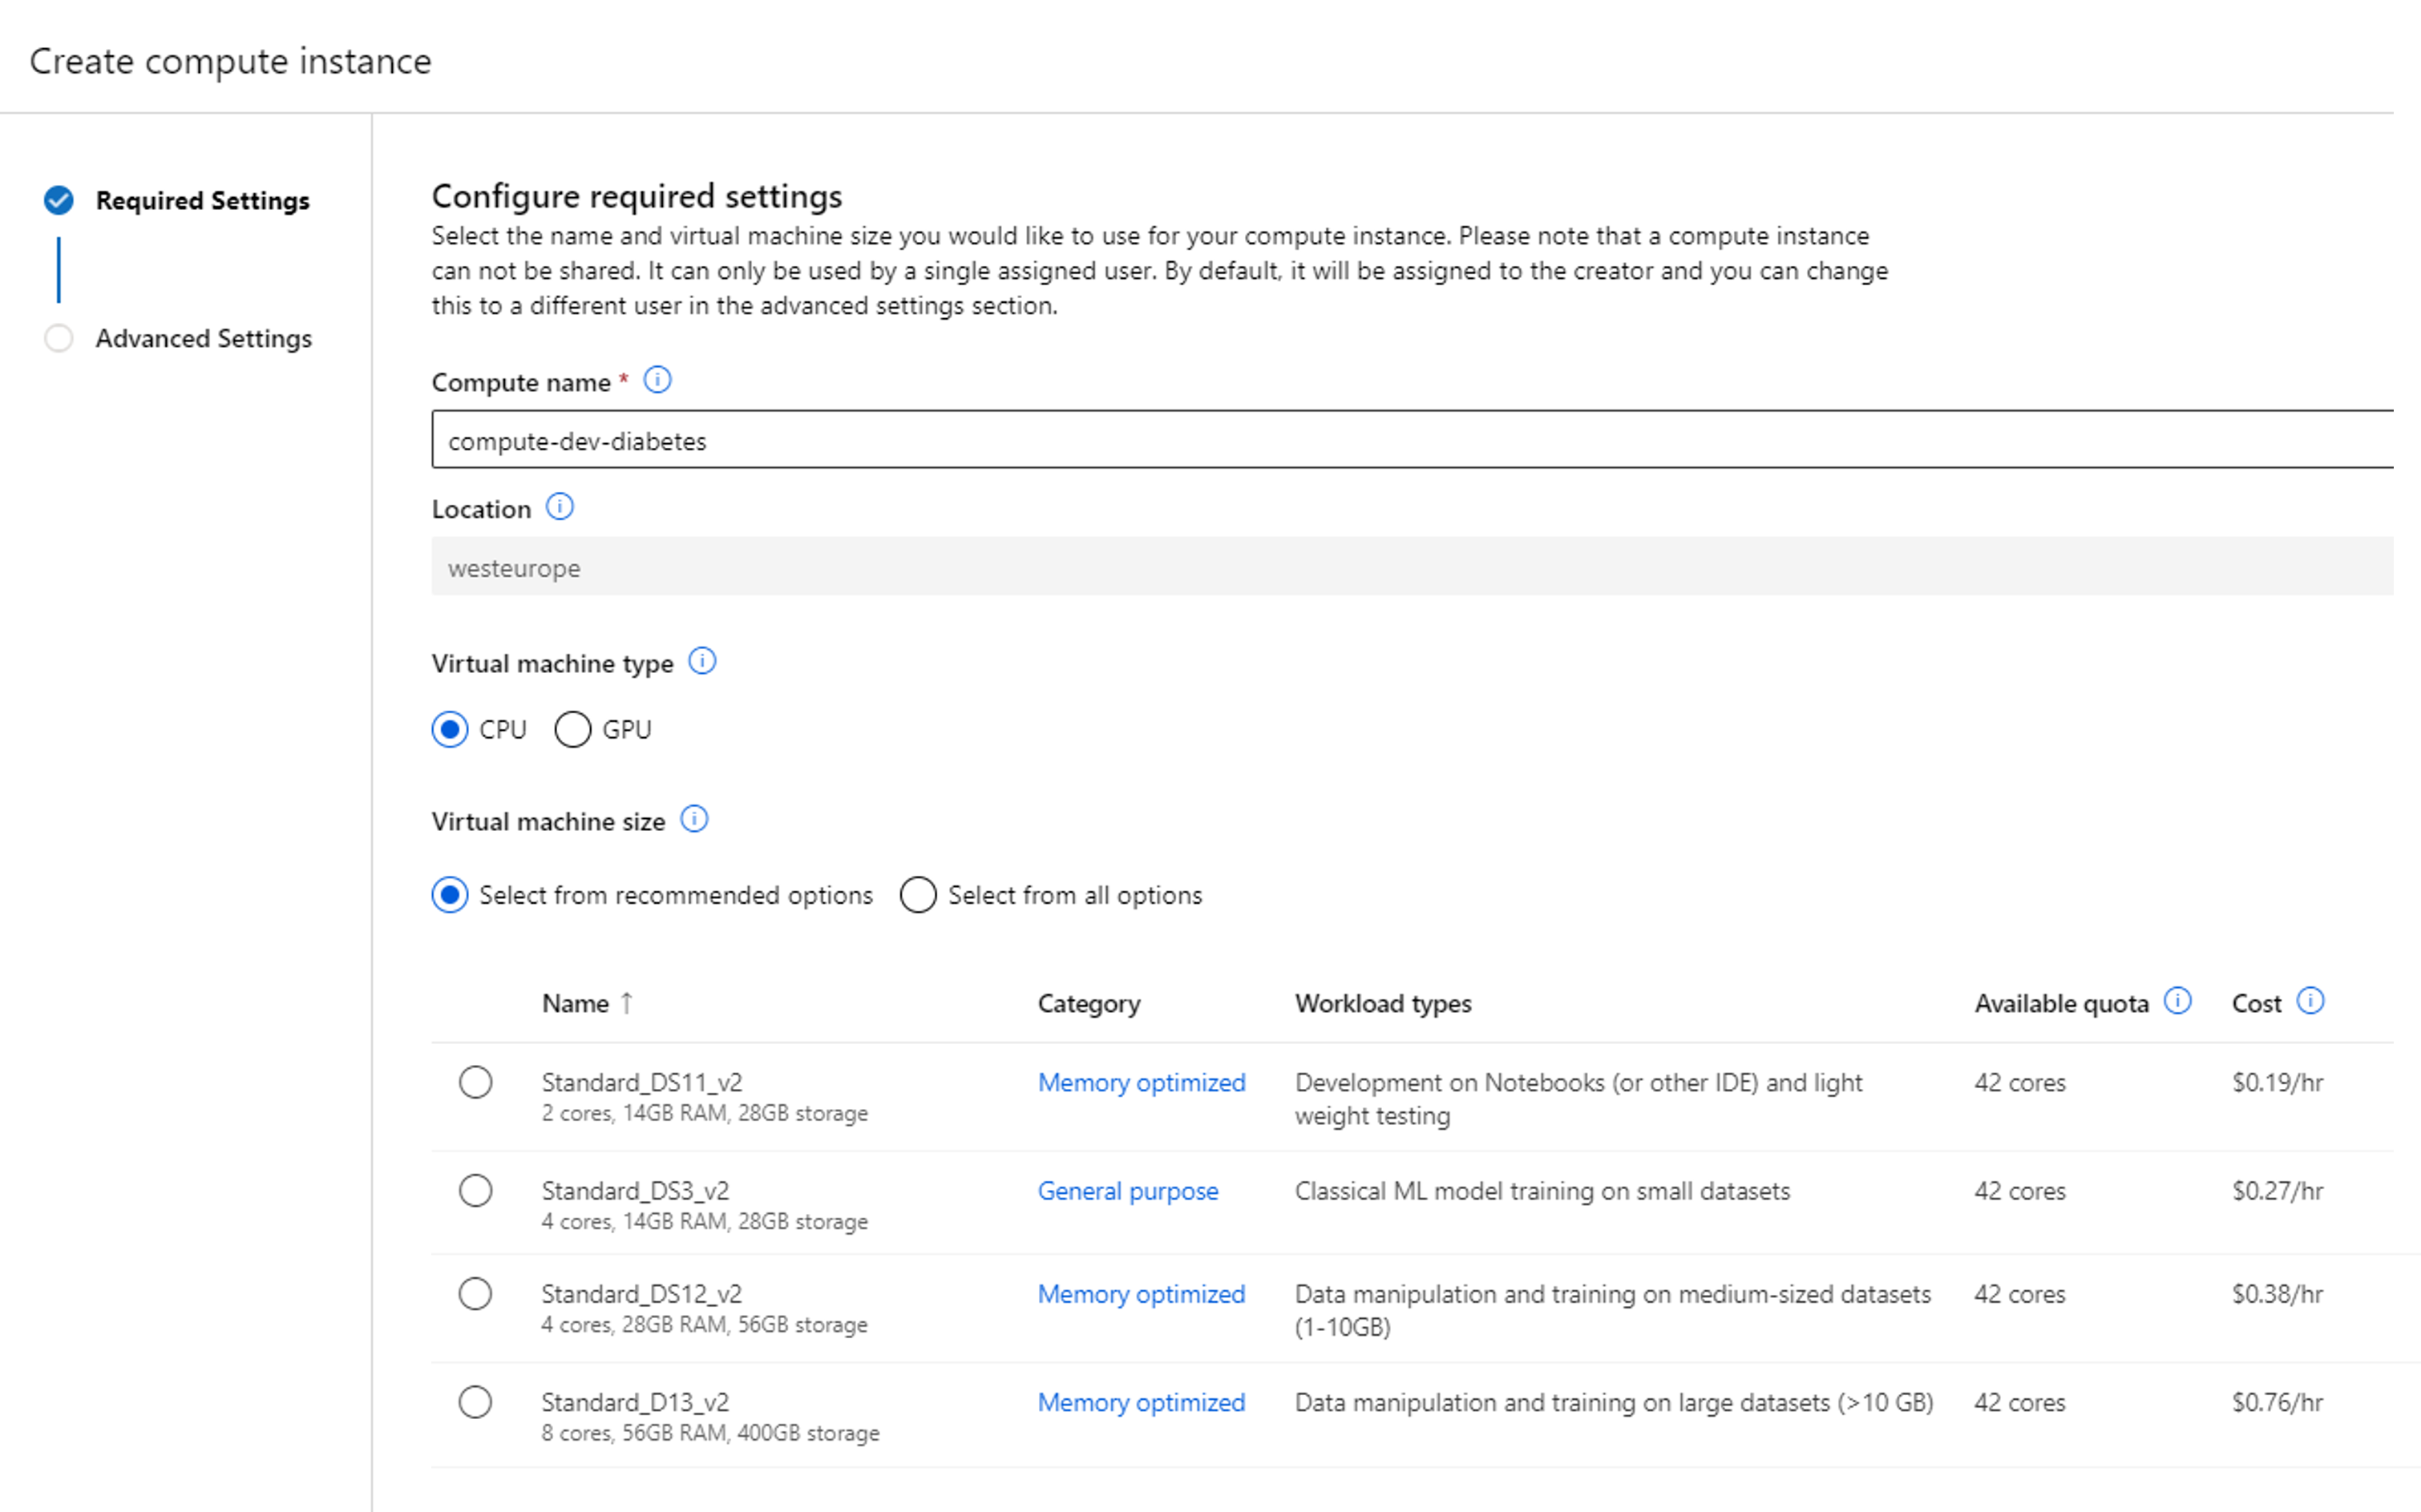Click info icon next to Compute name
2421x1512 pixels.
657,380
